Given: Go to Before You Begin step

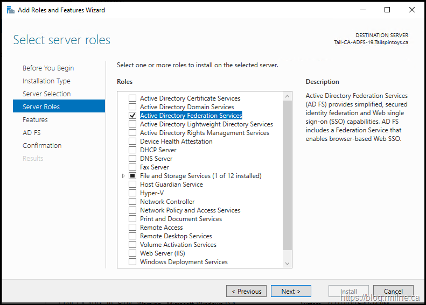Looking at the screenshot, I should point(48,68).
